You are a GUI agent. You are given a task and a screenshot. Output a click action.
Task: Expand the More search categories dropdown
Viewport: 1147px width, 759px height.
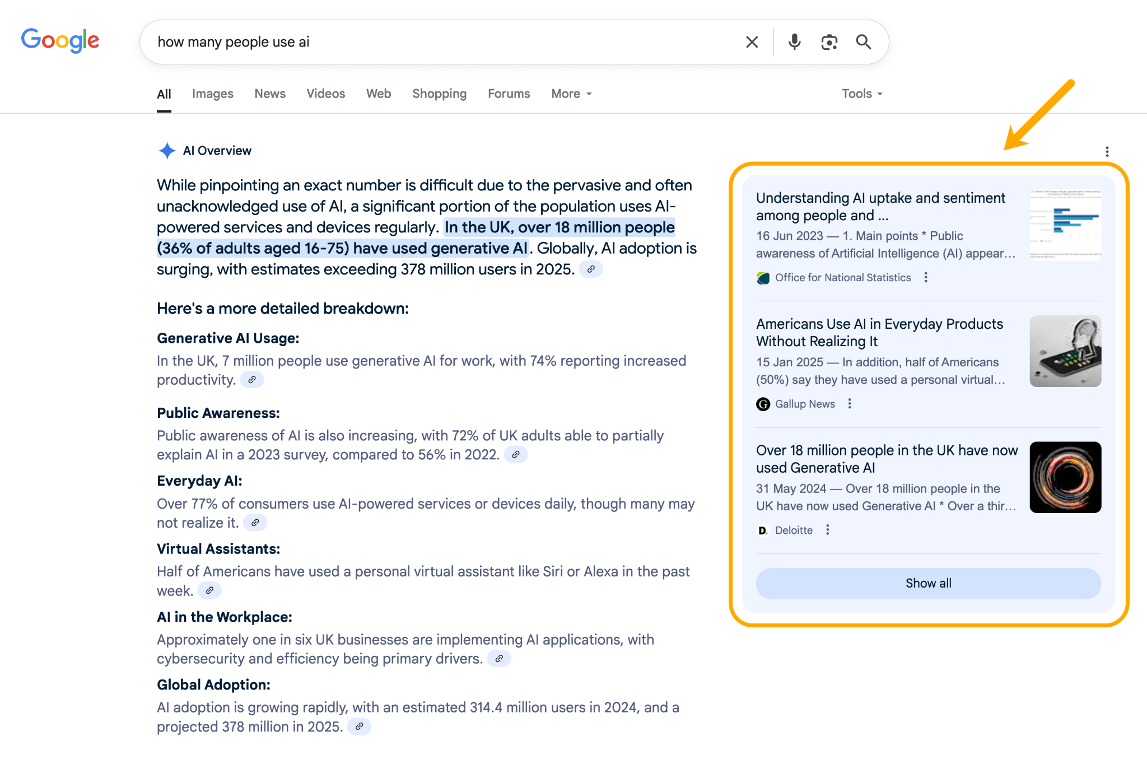click(x=571, y=94)
